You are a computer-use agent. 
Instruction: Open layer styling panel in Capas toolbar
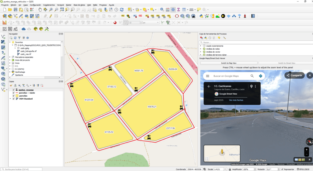click(x=11, y=85)
